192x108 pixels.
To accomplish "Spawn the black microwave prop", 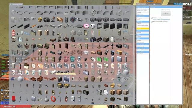I will tap(119, 46).
